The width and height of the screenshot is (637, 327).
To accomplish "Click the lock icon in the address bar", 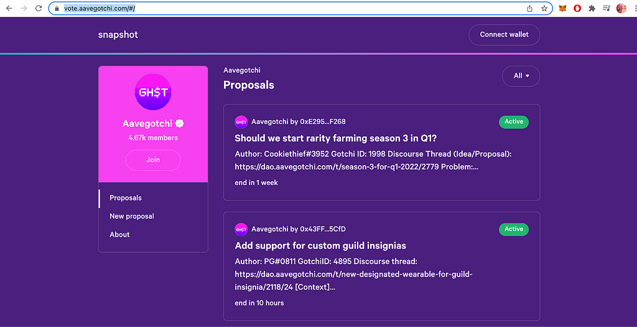I will 57,9.
